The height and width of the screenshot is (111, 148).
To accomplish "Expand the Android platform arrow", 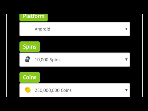I will 126,29.
